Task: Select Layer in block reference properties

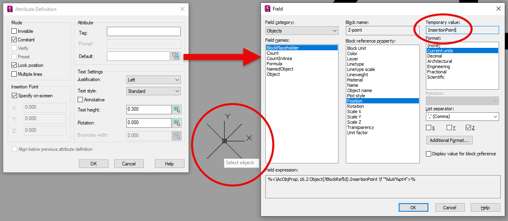Action: pyautogui.click(x=353, y=59)
